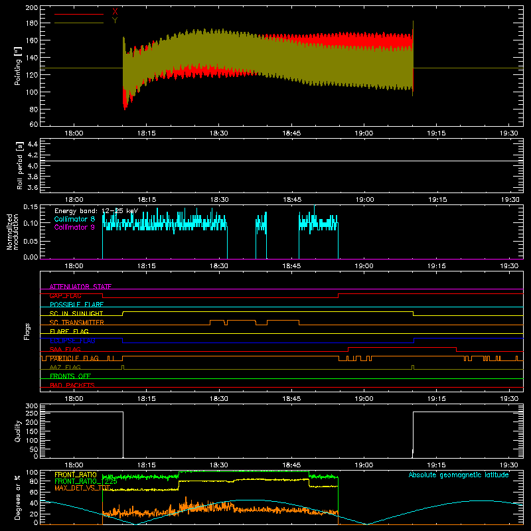Click the 'Quality' vertical axis title
Screen dimensions: 531x531
click(18, 431)
